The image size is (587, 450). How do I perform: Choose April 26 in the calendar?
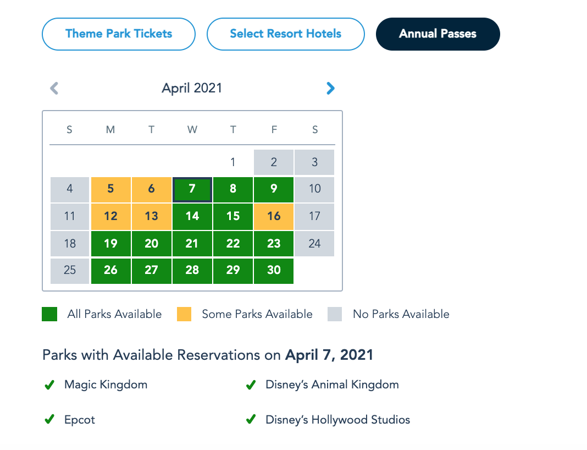coord(110,270)
